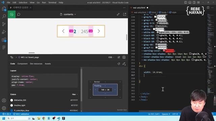
Task: Click body in editor breadcrumb
Action: (x=163, y=12)
